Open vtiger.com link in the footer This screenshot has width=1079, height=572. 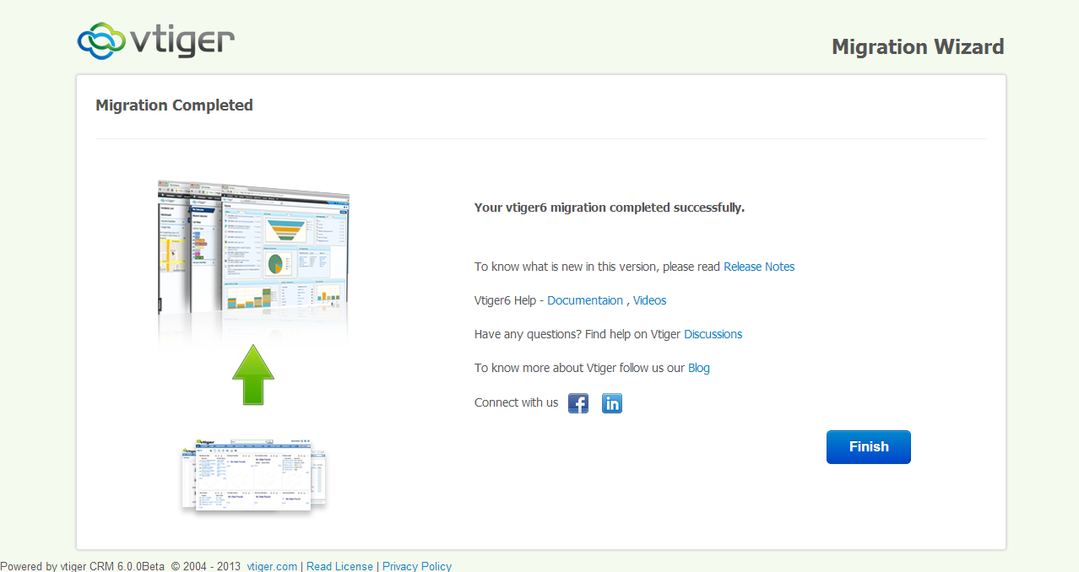[272, 566]
